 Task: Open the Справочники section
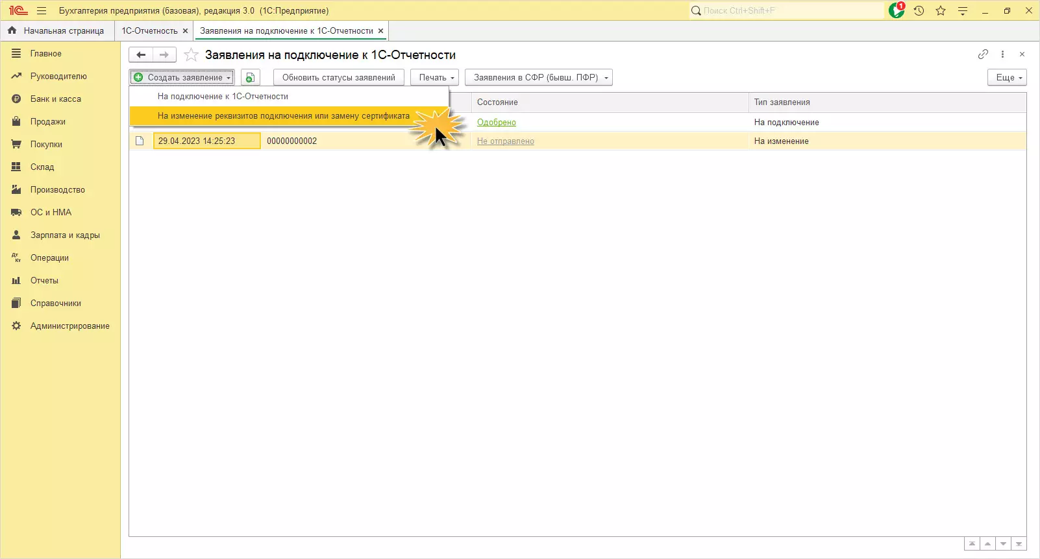click(55, 303)
